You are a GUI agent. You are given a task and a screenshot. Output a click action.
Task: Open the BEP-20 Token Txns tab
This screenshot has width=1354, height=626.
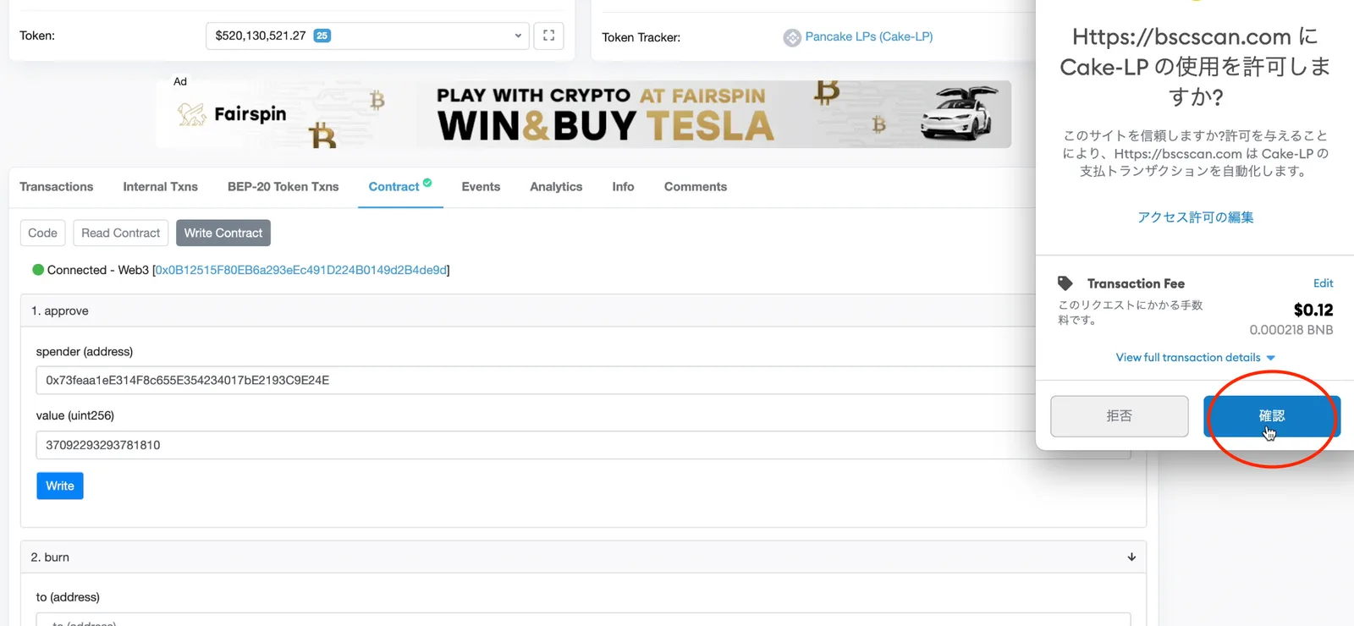coord(283,187)
